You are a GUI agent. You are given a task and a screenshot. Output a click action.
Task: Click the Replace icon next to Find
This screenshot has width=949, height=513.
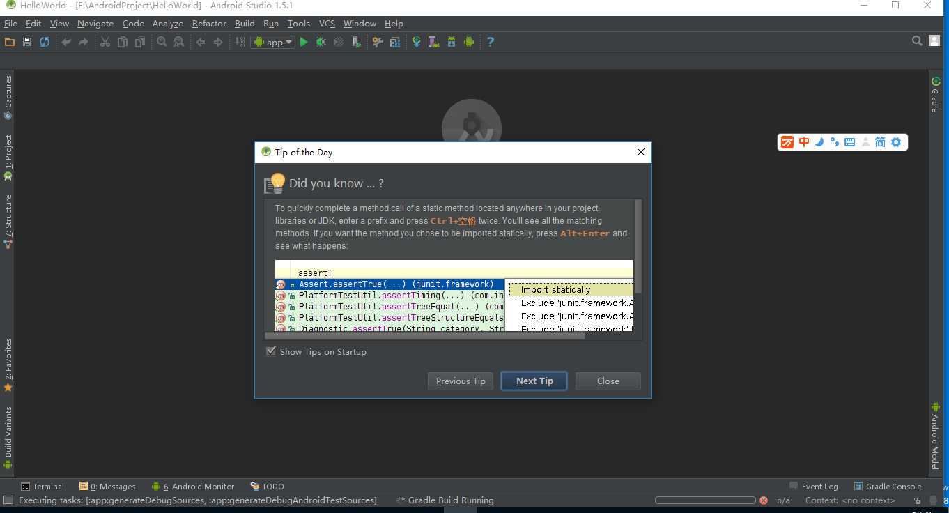[179, 42]
